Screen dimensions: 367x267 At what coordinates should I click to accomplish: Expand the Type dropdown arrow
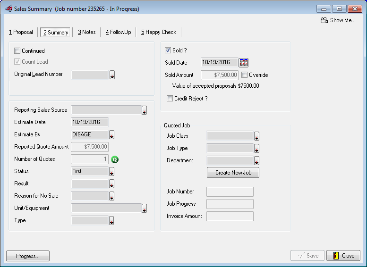pos(111,221)
